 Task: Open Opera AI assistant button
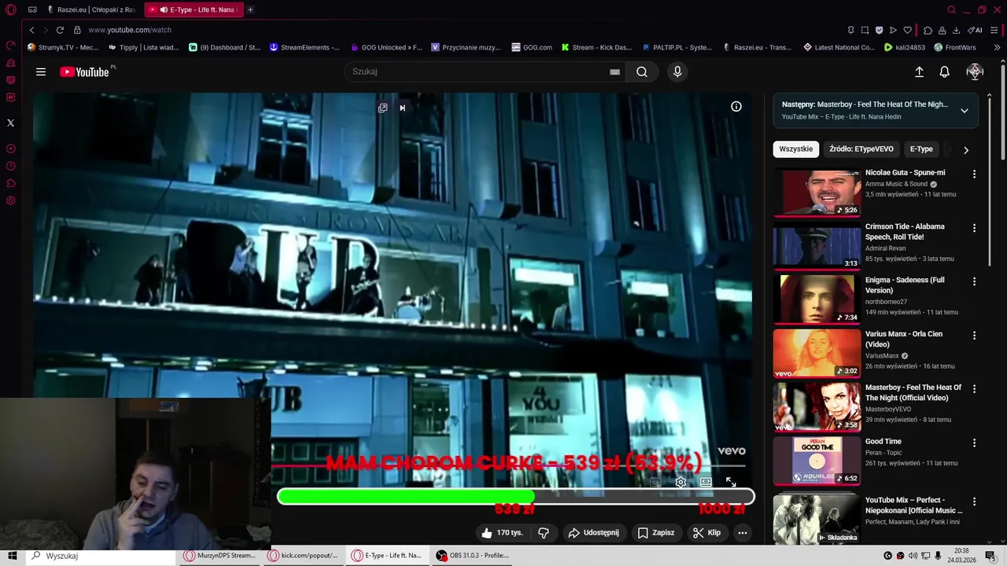tap(975, 30)
